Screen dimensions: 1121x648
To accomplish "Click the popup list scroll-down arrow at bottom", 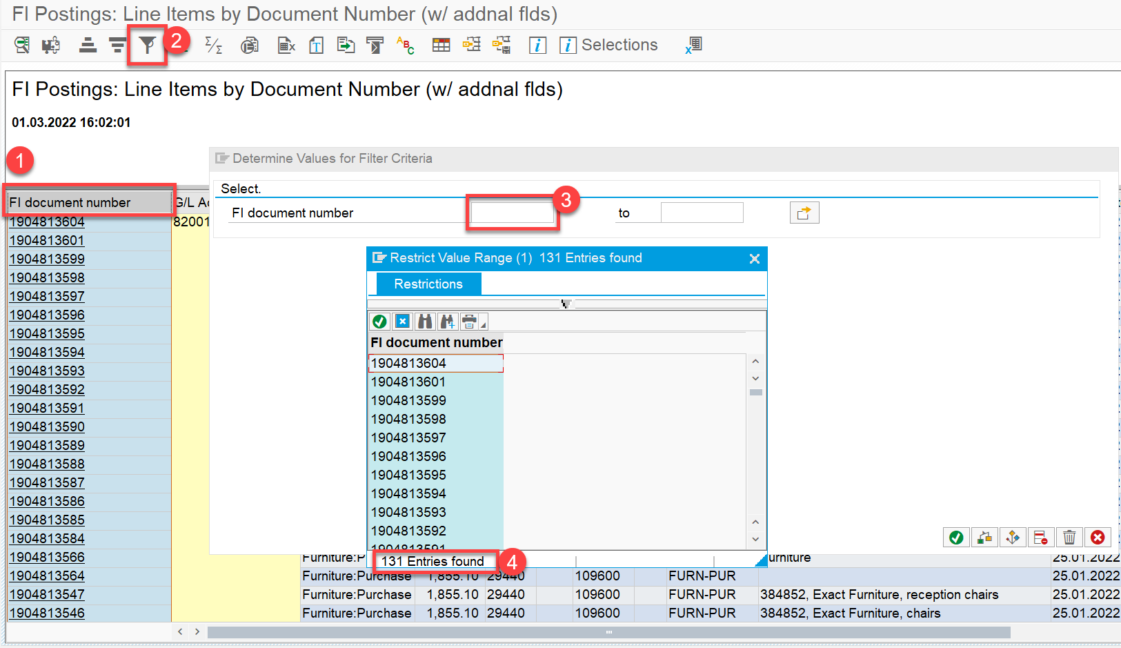I will pyautogui.click(x=755, y=539).
